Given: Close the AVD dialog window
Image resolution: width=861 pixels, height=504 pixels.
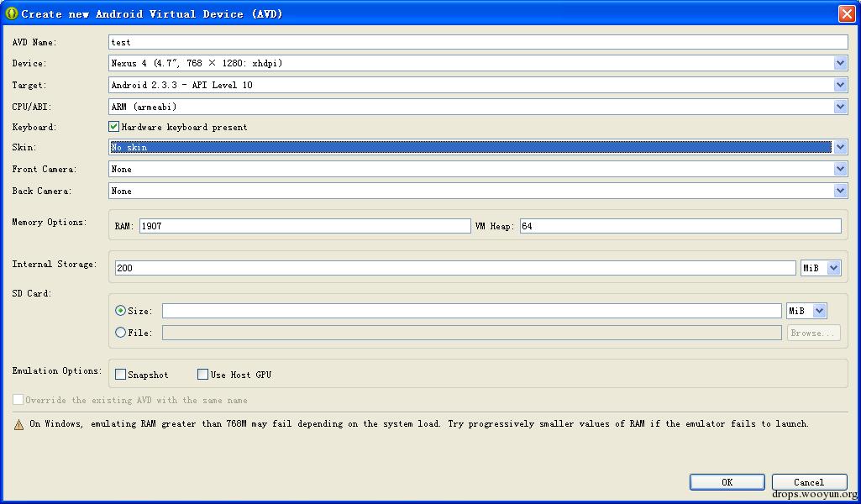Looking at the screenshot, I should (847, 13).
